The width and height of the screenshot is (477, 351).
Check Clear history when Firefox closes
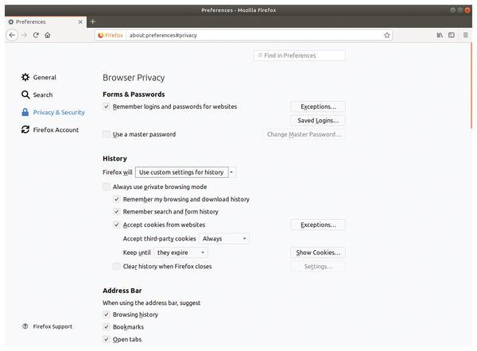pyautogui.click(x=117, y=267)
